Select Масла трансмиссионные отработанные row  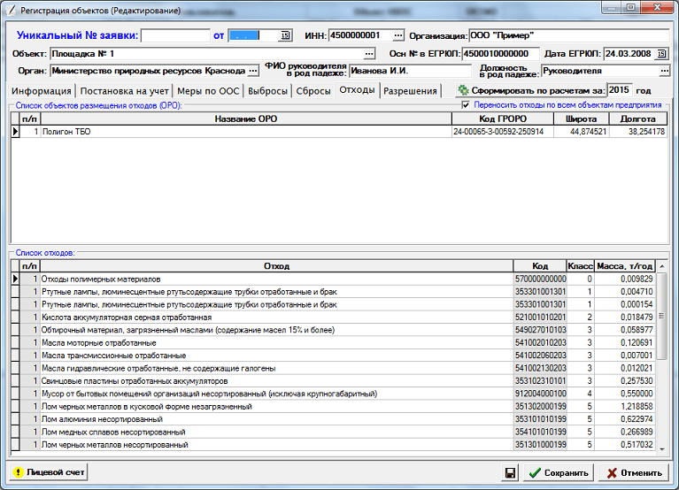pos(333,356)
